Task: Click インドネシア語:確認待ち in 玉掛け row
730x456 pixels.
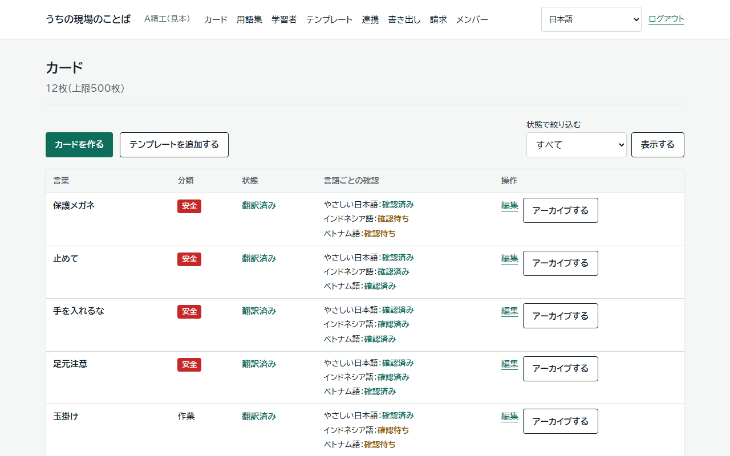Action: point(367,430)
